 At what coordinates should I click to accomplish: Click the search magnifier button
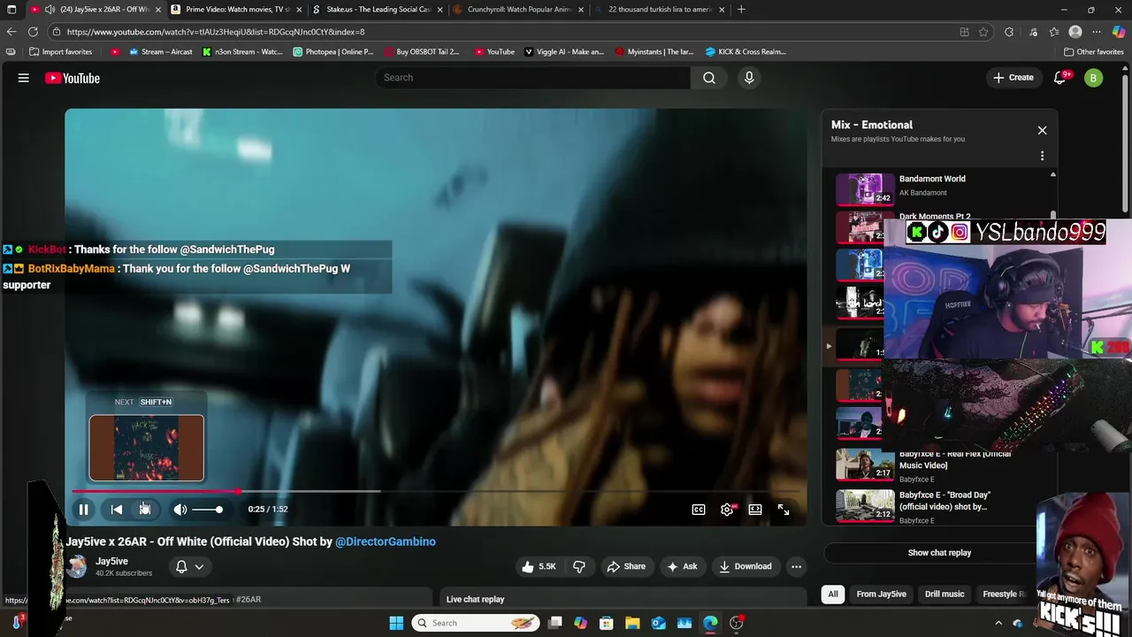tap(709, 78)
